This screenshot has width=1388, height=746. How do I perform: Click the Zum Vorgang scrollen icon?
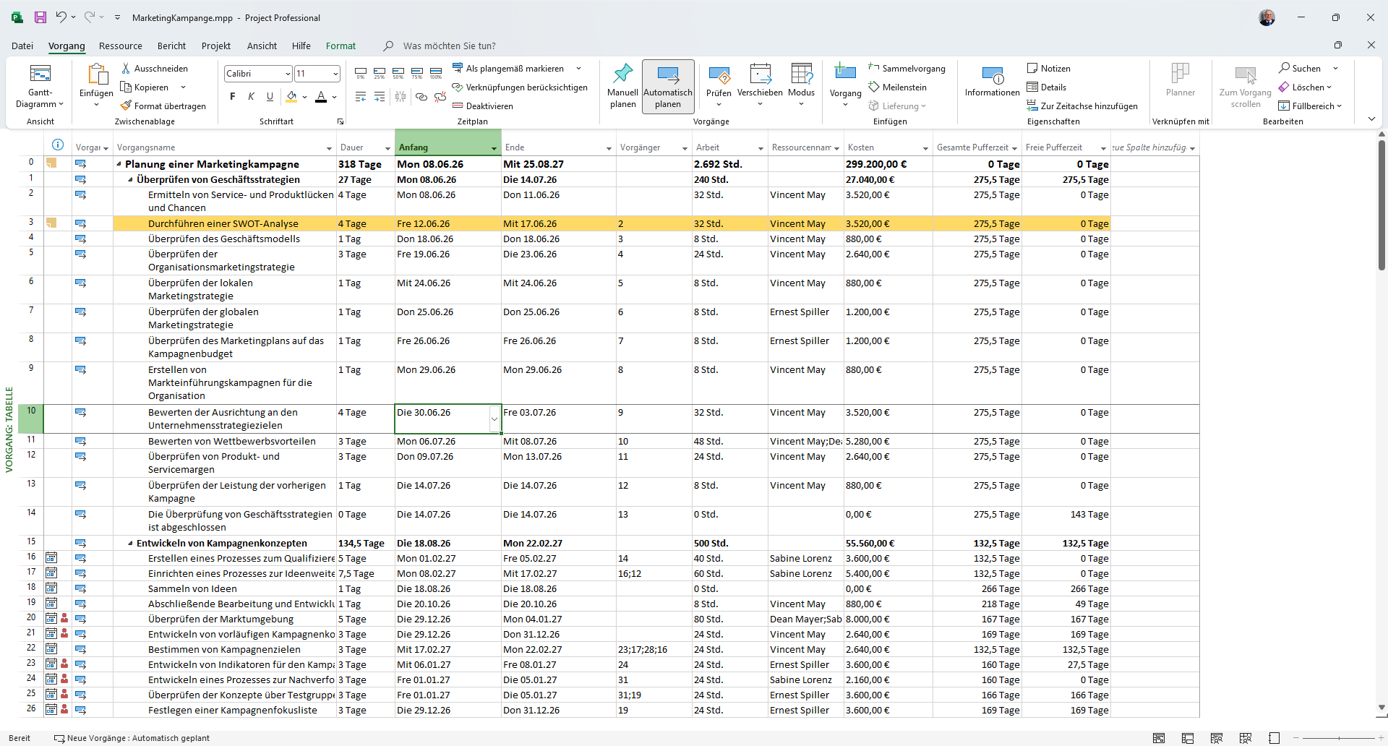tap(1245, 74)
